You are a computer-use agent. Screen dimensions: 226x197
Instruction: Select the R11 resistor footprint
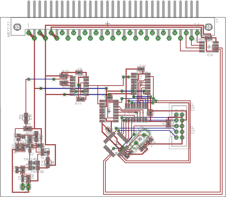coord(81,99)
